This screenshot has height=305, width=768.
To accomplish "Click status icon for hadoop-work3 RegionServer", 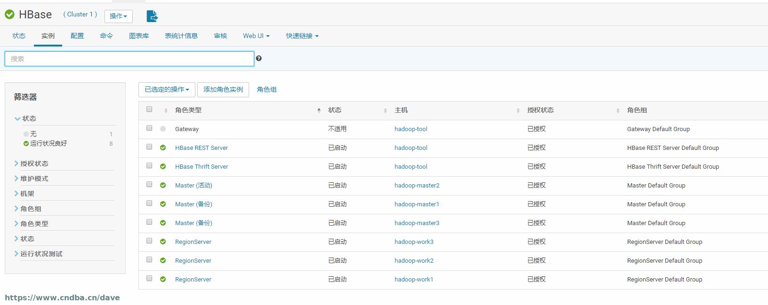I will [163, 242].
